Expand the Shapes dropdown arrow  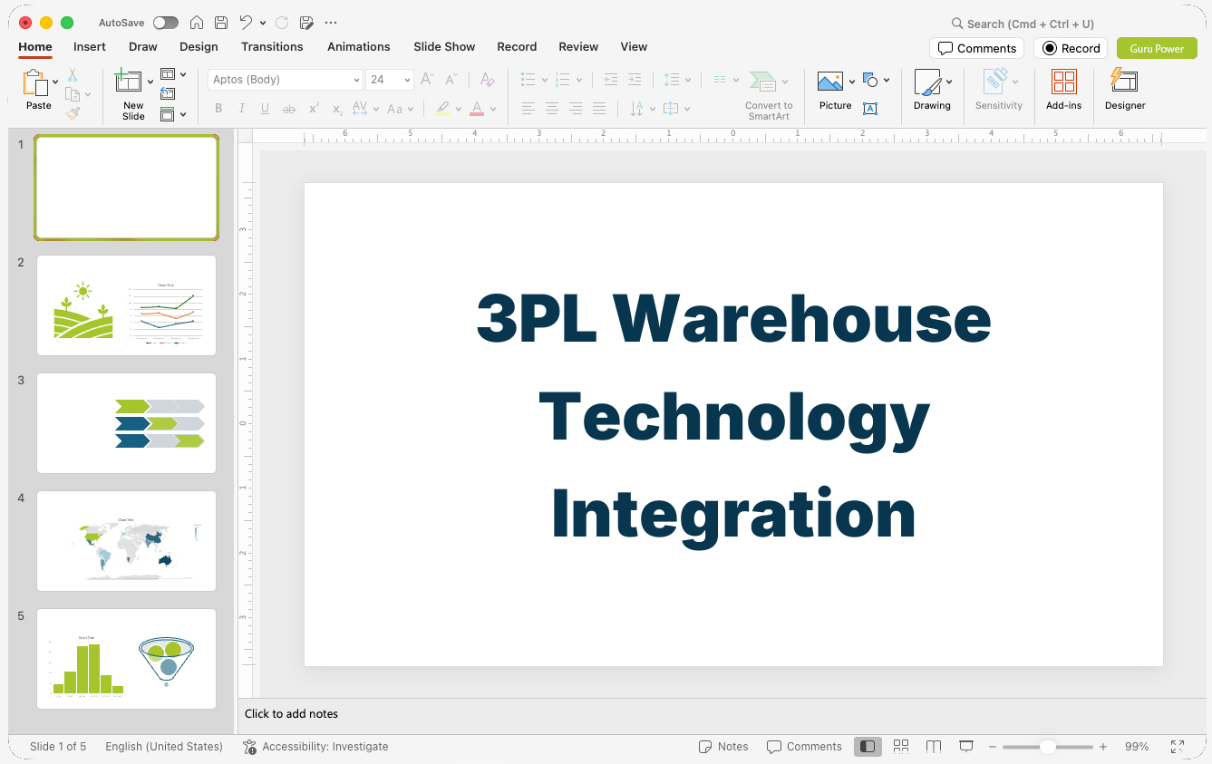[x=887, y=81]
